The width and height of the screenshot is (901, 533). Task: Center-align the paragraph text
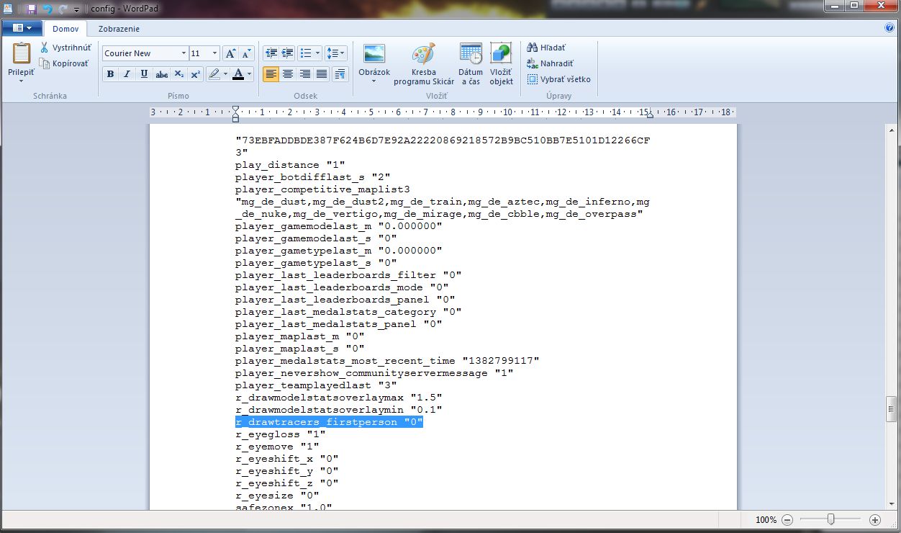pyautogui.click(x=288, y=74)
